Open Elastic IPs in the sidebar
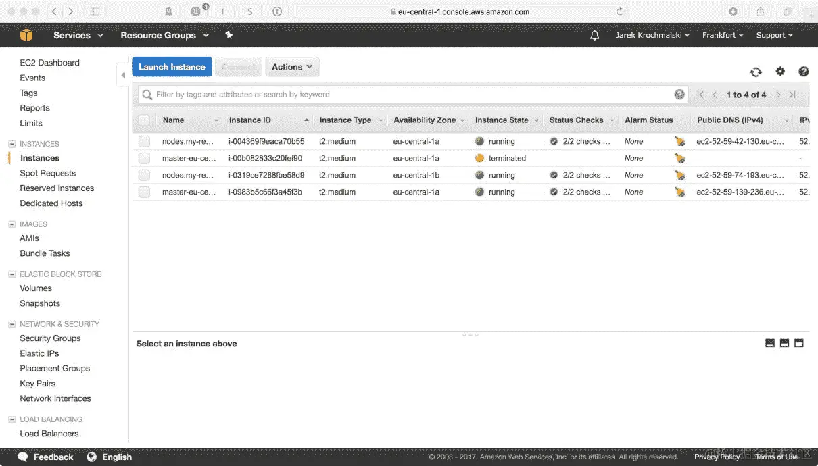818x466 pixels. (39, 353)
